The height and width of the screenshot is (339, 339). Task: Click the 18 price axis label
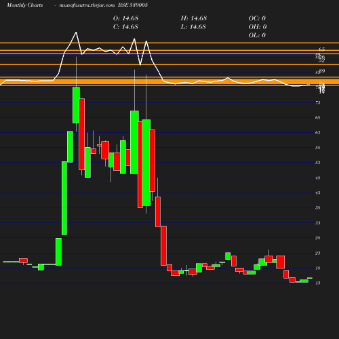pos(318,268)
